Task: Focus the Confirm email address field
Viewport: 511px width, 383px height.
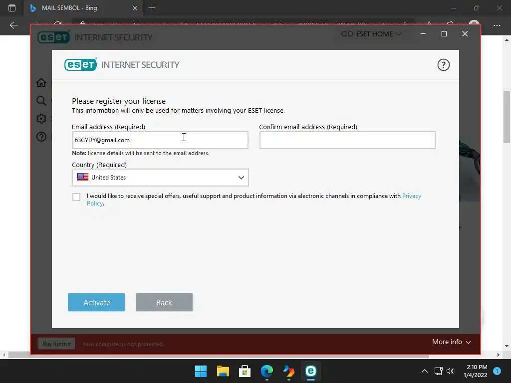Action: tap(347, 140)
